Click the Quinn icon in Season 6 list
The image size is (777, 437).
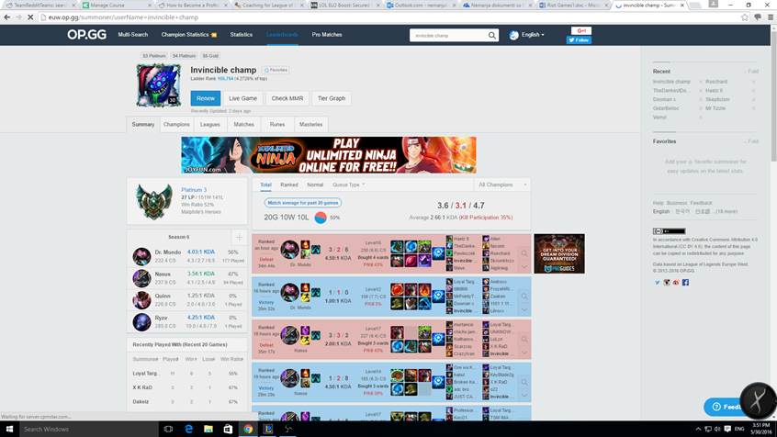[141, 300]
